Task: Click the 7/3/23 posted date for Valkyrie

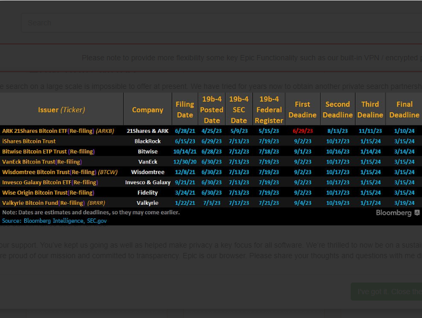Action: (212, 203)
